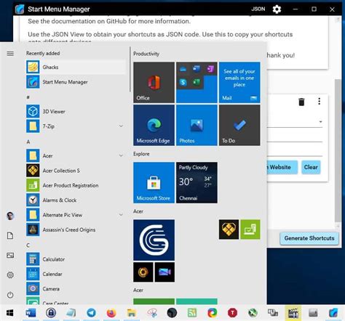Screen dimensions: 345x321
Task: Open Calculator app
Action: pos(76,259)
